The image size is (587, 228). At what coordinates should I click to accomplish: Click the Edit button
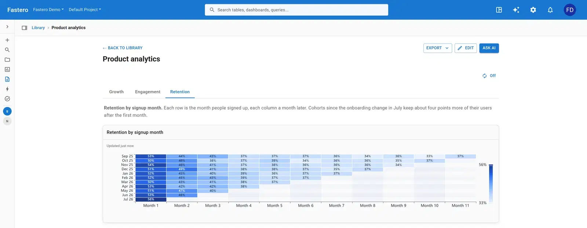point(466,48)
